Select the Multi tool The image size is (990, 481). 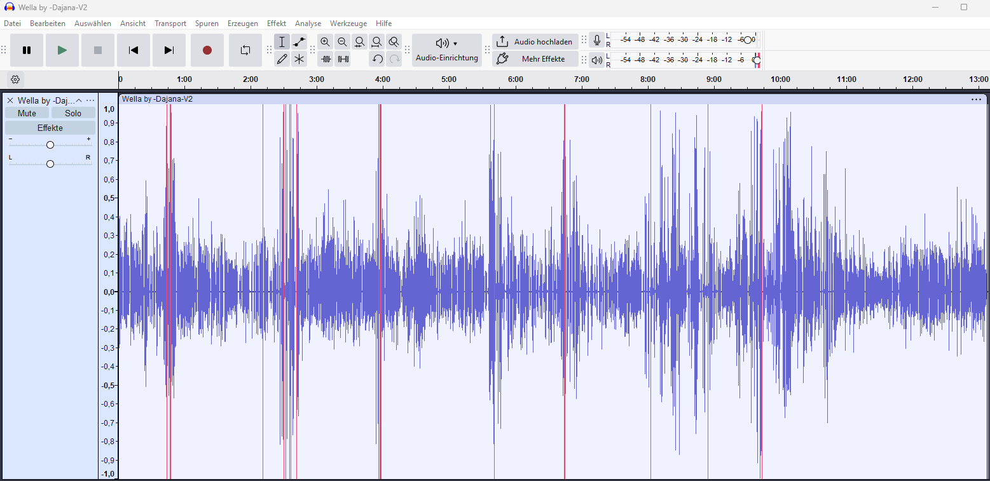point(299,59)
